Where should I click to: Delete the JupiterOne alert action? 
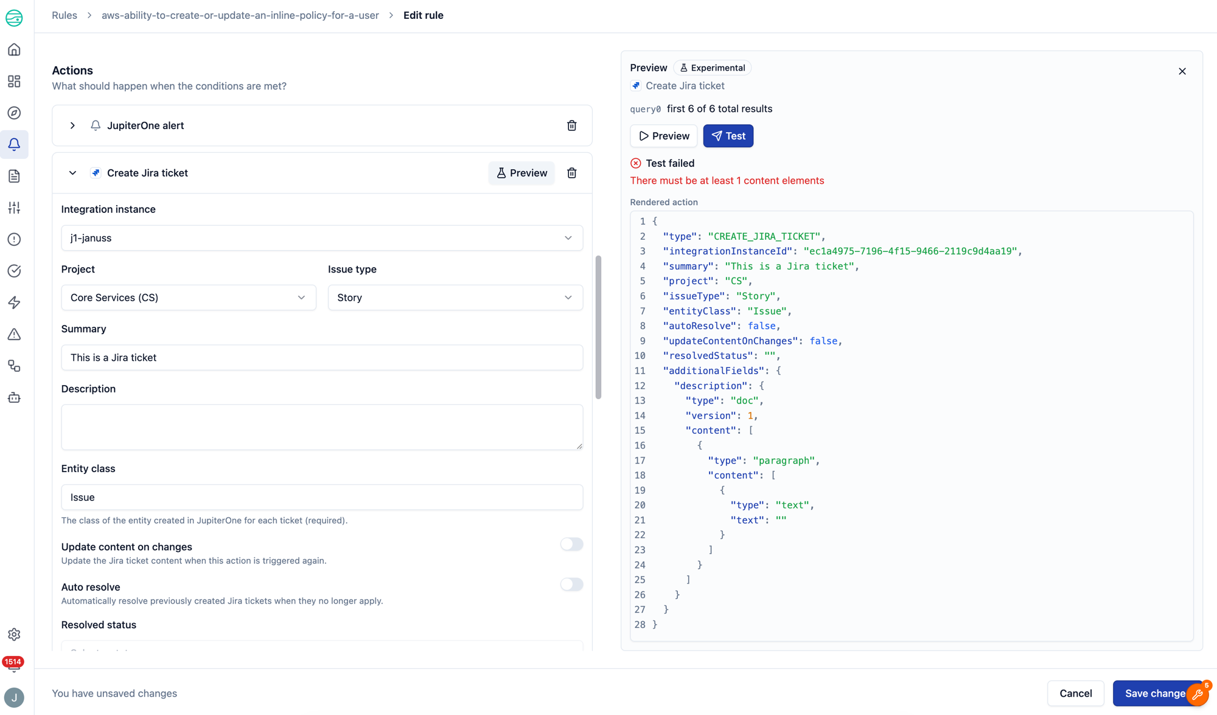571,125
